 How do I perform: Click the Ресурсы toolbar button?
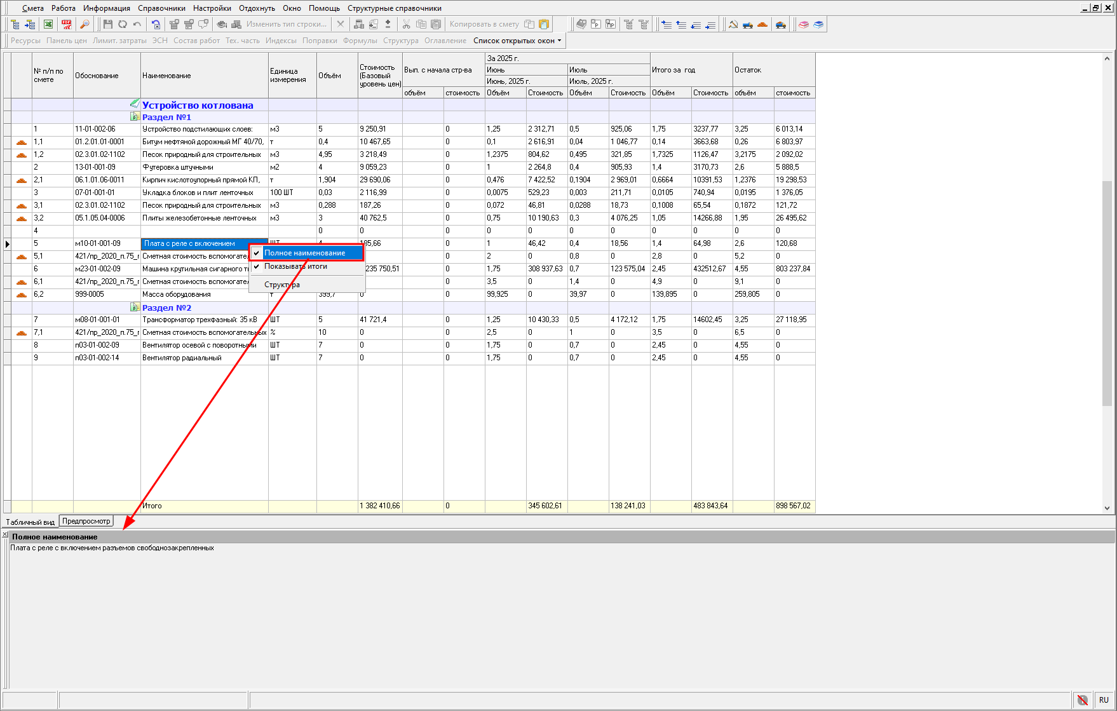[x=25, y=41]
